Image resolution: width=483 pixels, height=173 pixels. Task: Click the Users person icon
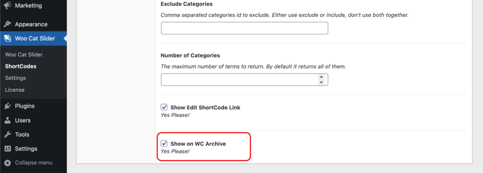click(8, 120)
